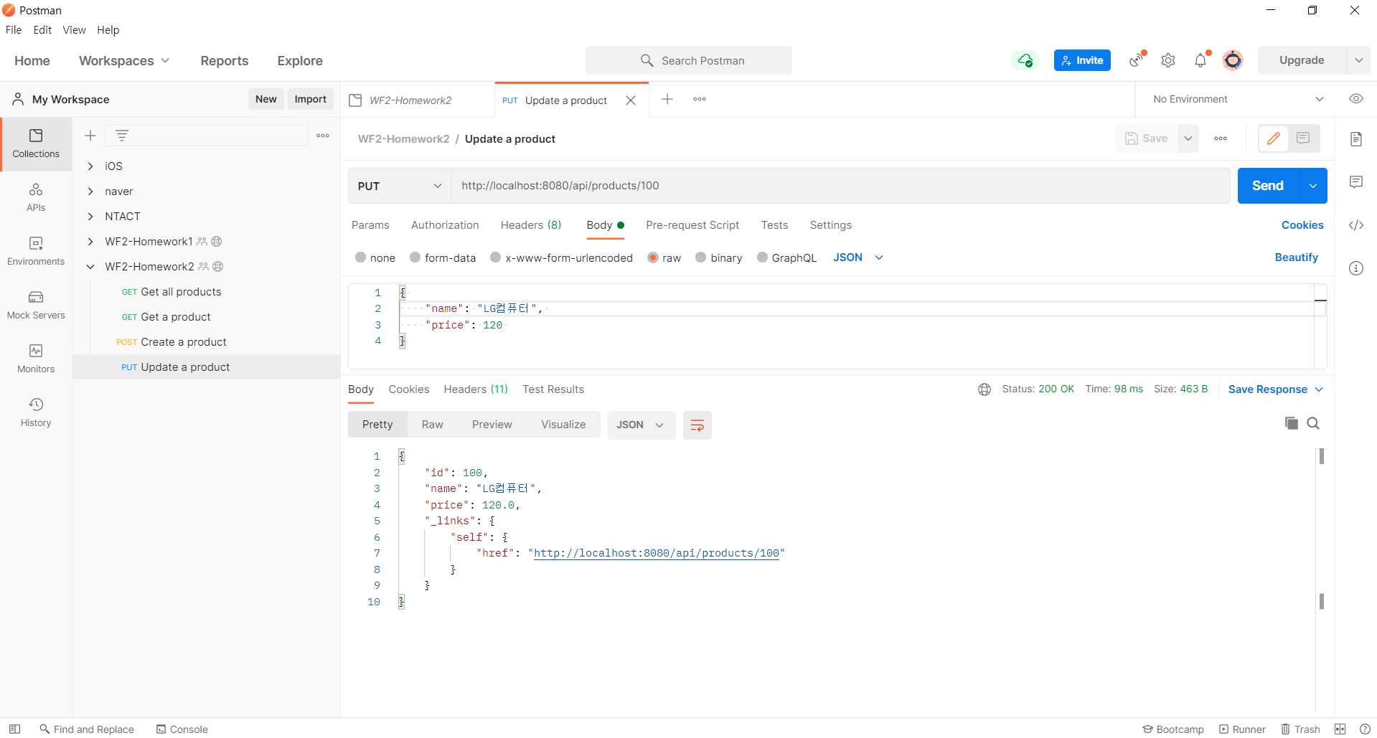Click the request URL field
Screen dimensions: 1377x738
pyautogui.click(x=840, y=186)
